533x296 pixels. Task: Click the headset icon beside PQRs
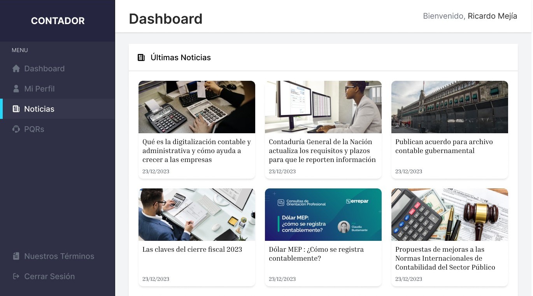[x=16, y=129]
